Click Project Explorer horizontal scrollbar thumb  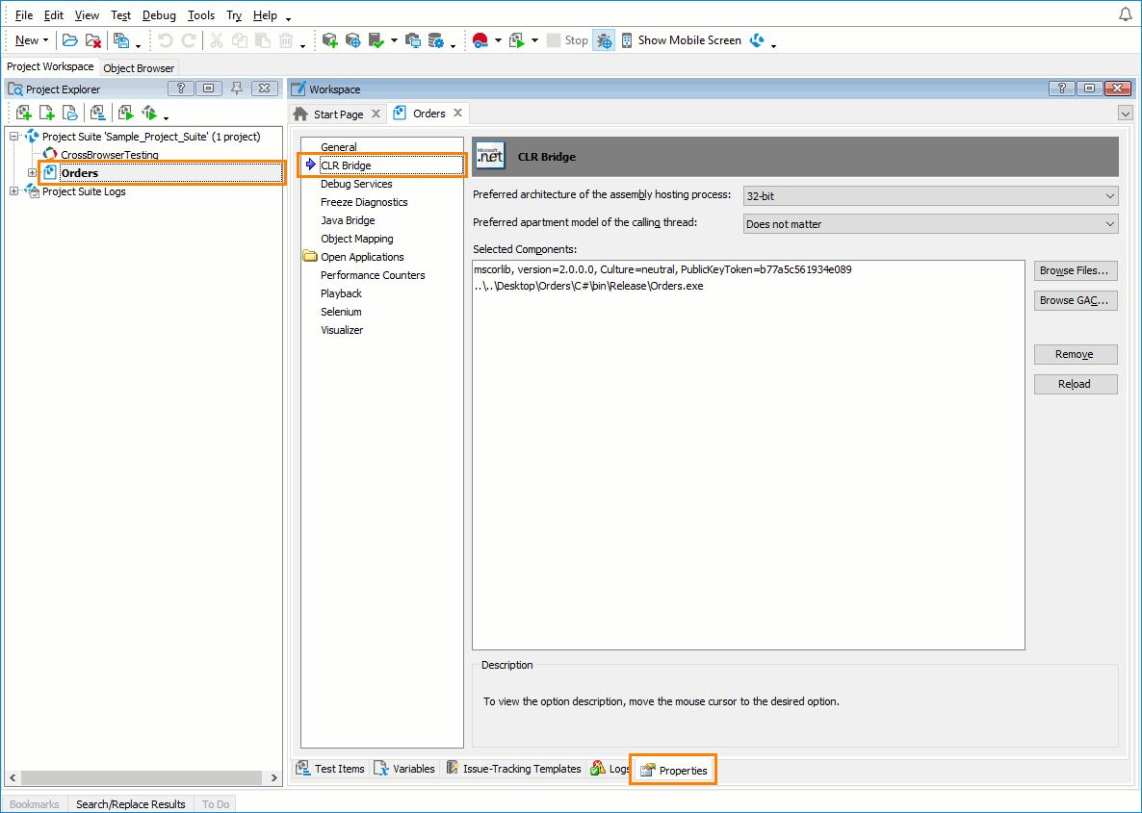(140, 778)
